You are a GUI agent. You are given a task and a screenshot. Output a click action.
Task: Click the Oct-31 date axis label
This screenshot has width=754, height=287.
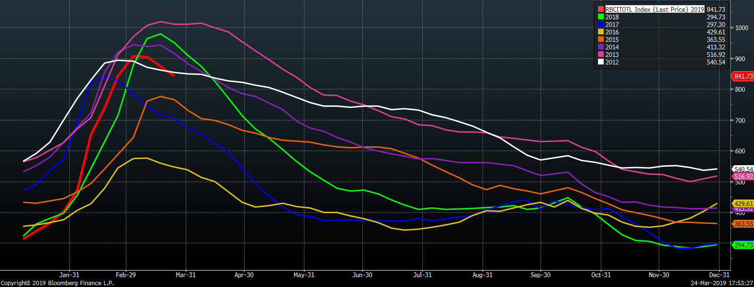coord(601,275)
